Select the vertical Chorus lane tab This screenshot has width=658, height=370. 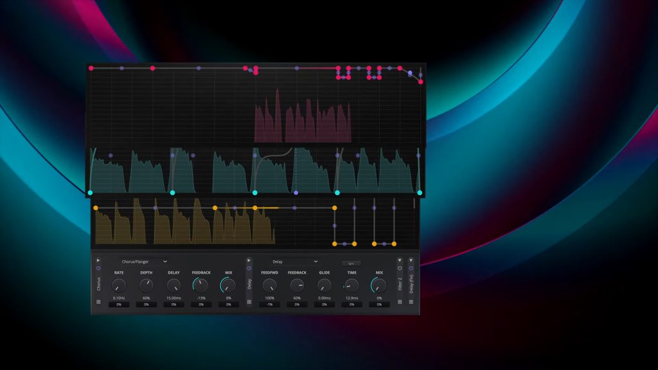[x=98, y=283]
